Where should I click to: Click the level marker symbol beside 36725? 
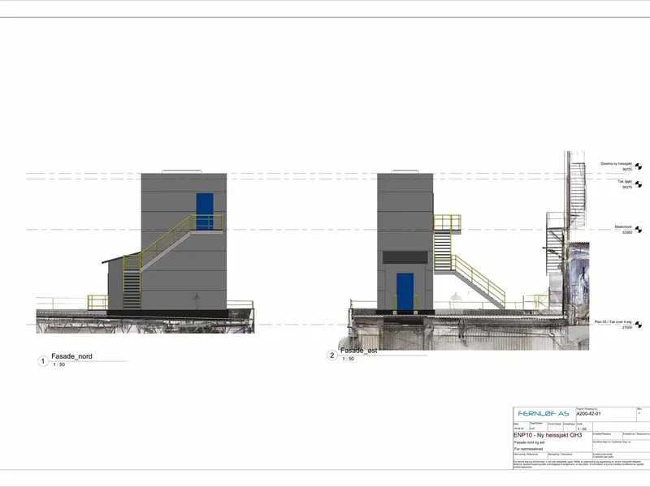pyautogui.click(x=639, y=166)
